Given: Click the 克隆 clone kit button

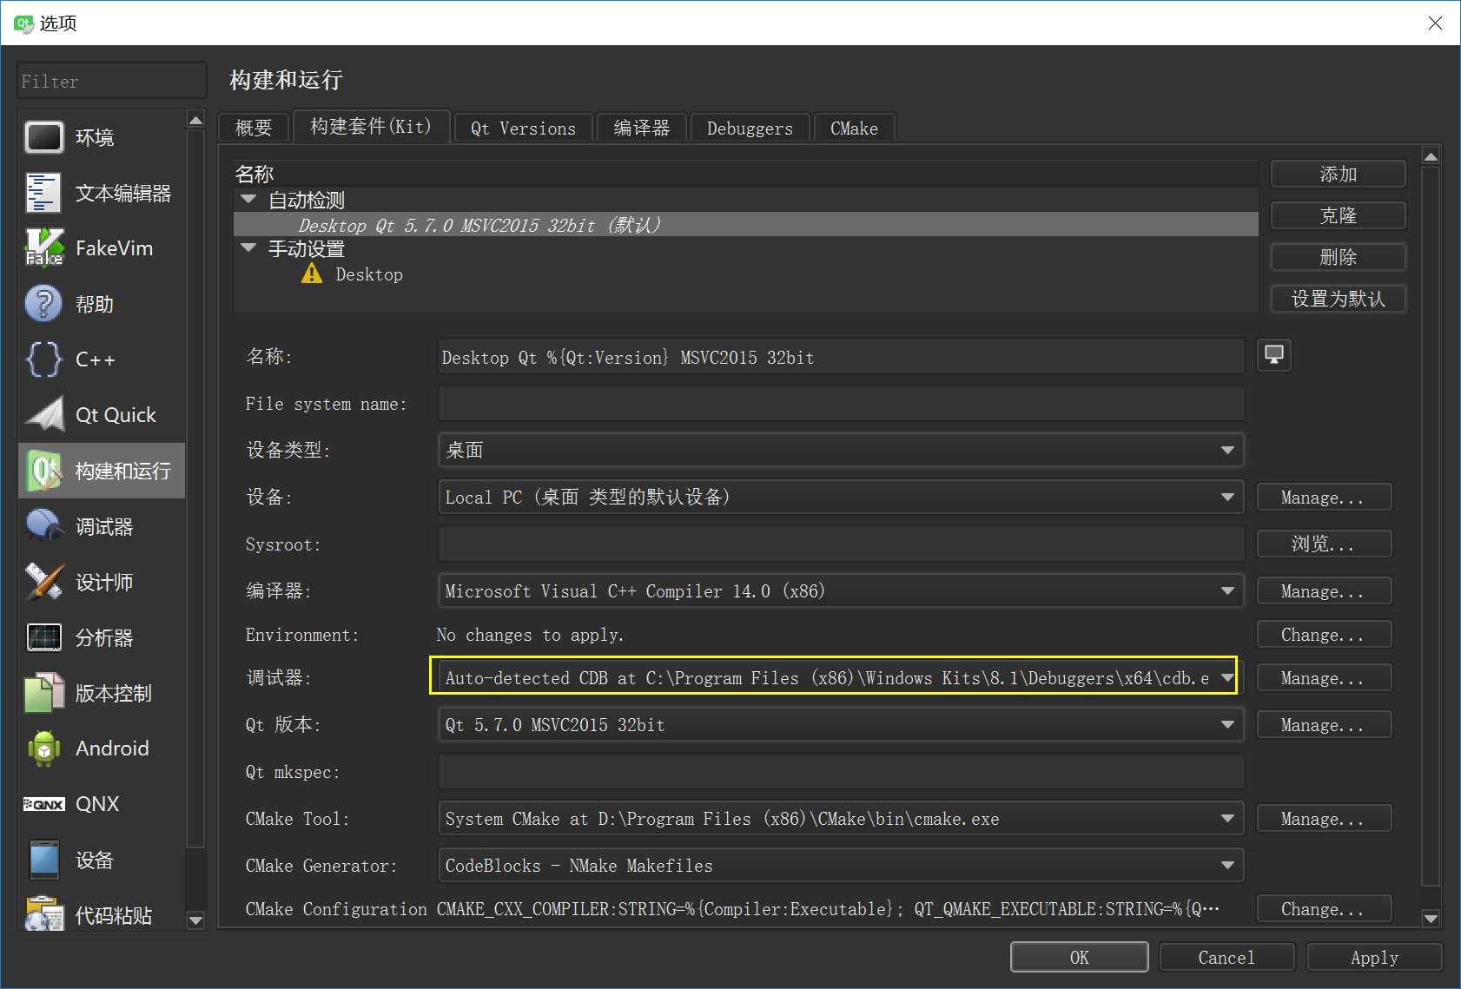Looking at the screenshot, I should (1338, 215).
